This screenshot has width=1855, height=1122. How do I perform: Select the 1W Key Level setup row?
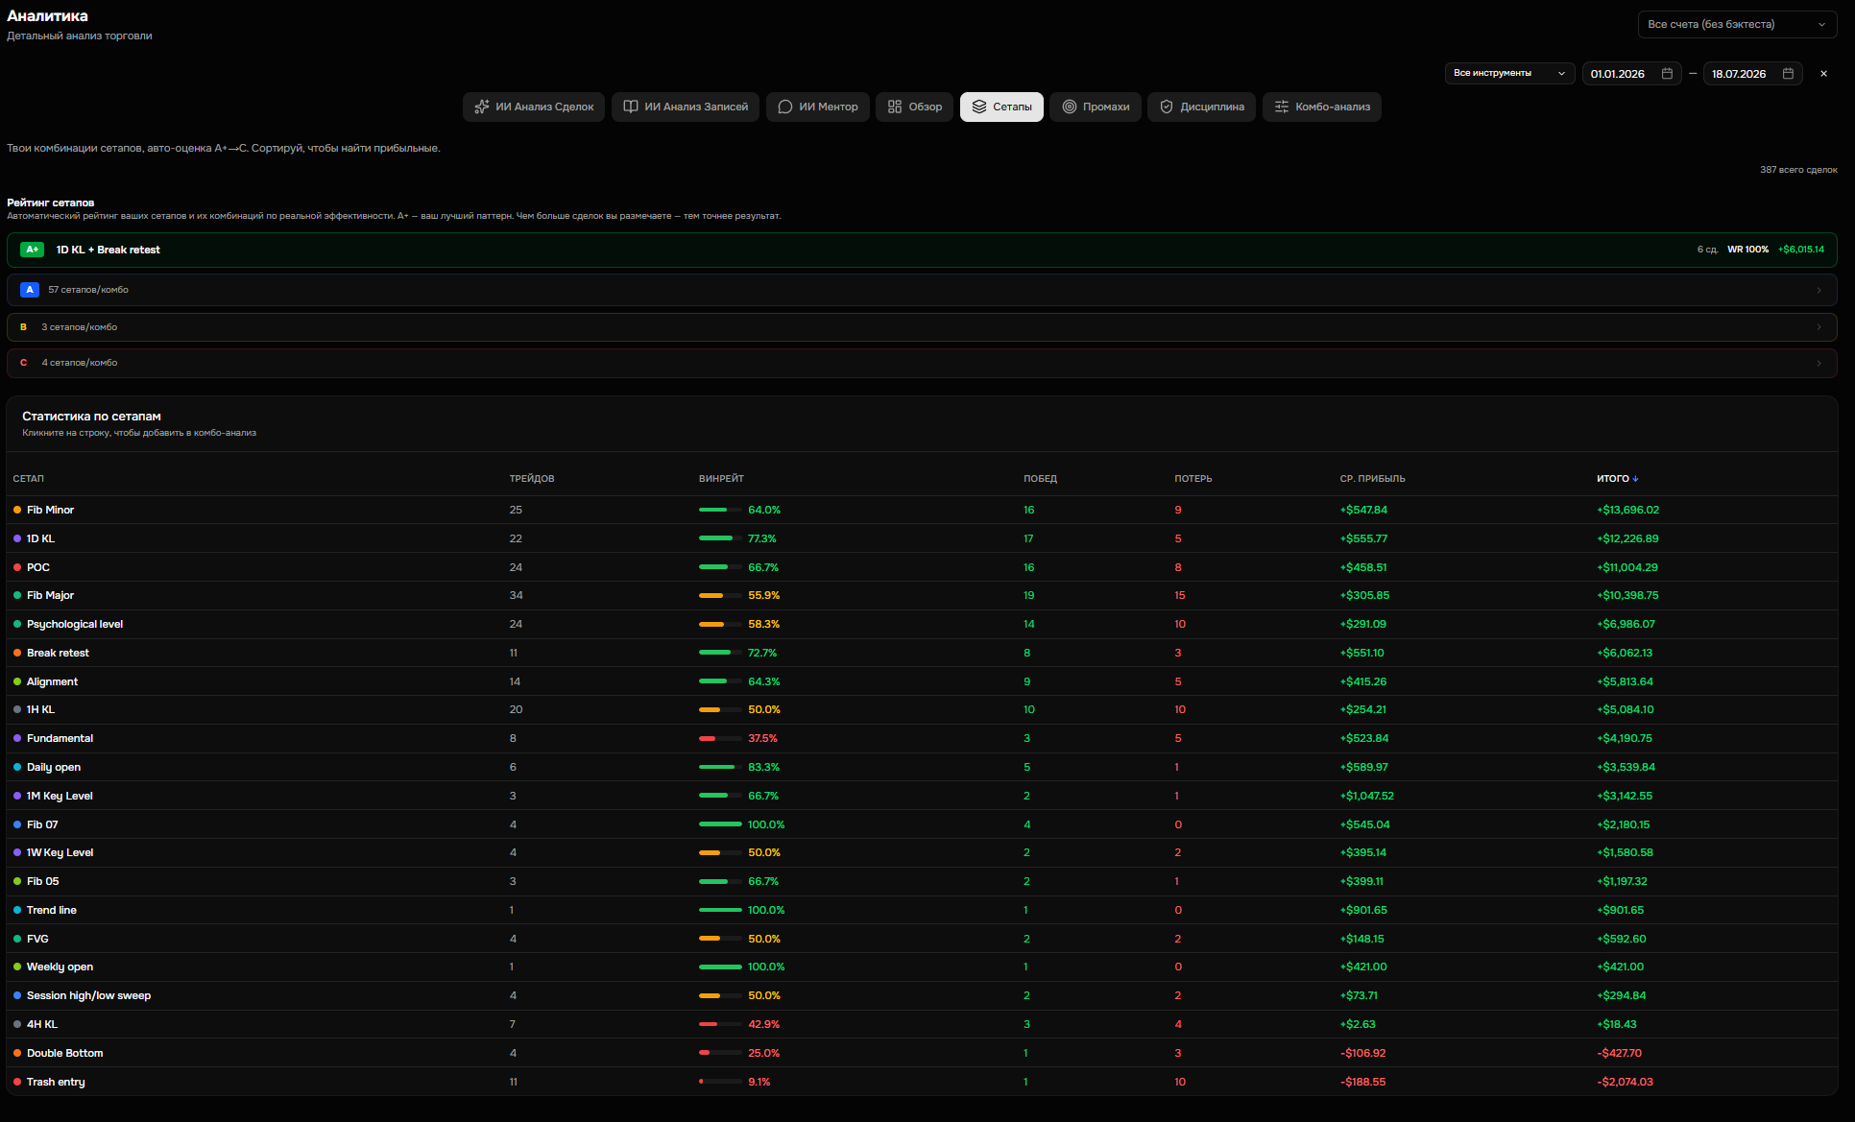(x=922, y=852)
